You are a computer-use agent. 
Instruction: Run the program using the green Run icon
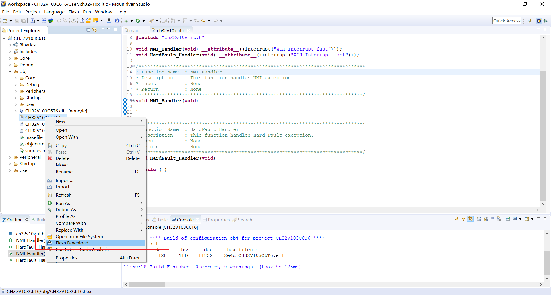138,21
